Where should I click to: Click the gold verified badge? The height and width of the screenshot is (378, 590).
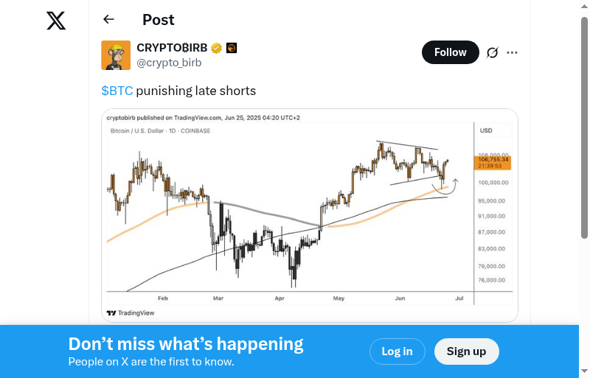point(217,48)
